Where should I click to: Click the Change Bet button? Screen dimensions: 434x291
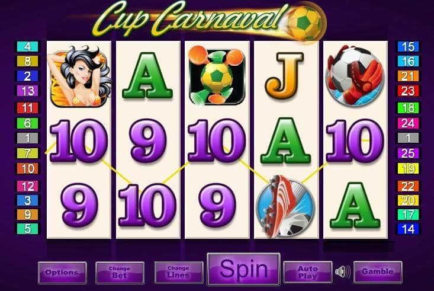(x=120, y=273)
